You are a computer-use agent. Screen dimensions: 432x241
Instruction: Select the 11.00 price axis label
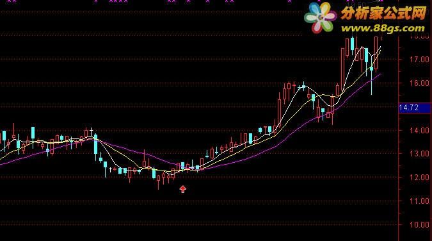[x=419, y=201]
